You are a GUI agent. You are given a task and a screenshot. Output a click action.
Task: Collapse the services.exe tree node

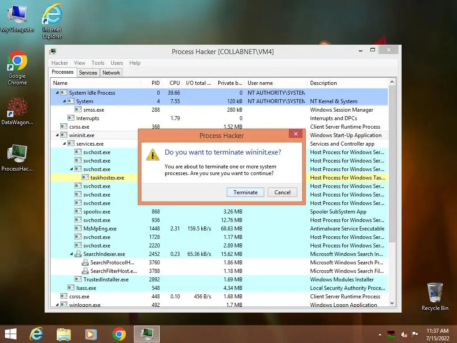pyautogui.click(x=64, y=143)
